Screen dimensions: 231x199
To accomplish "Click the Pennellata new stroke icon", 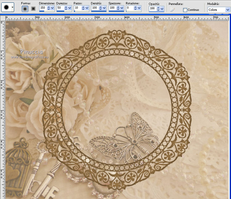I will click(x=173, y=10).
